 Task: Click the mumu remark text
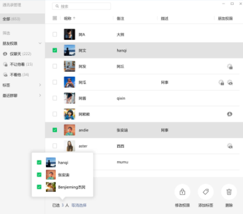123,162
